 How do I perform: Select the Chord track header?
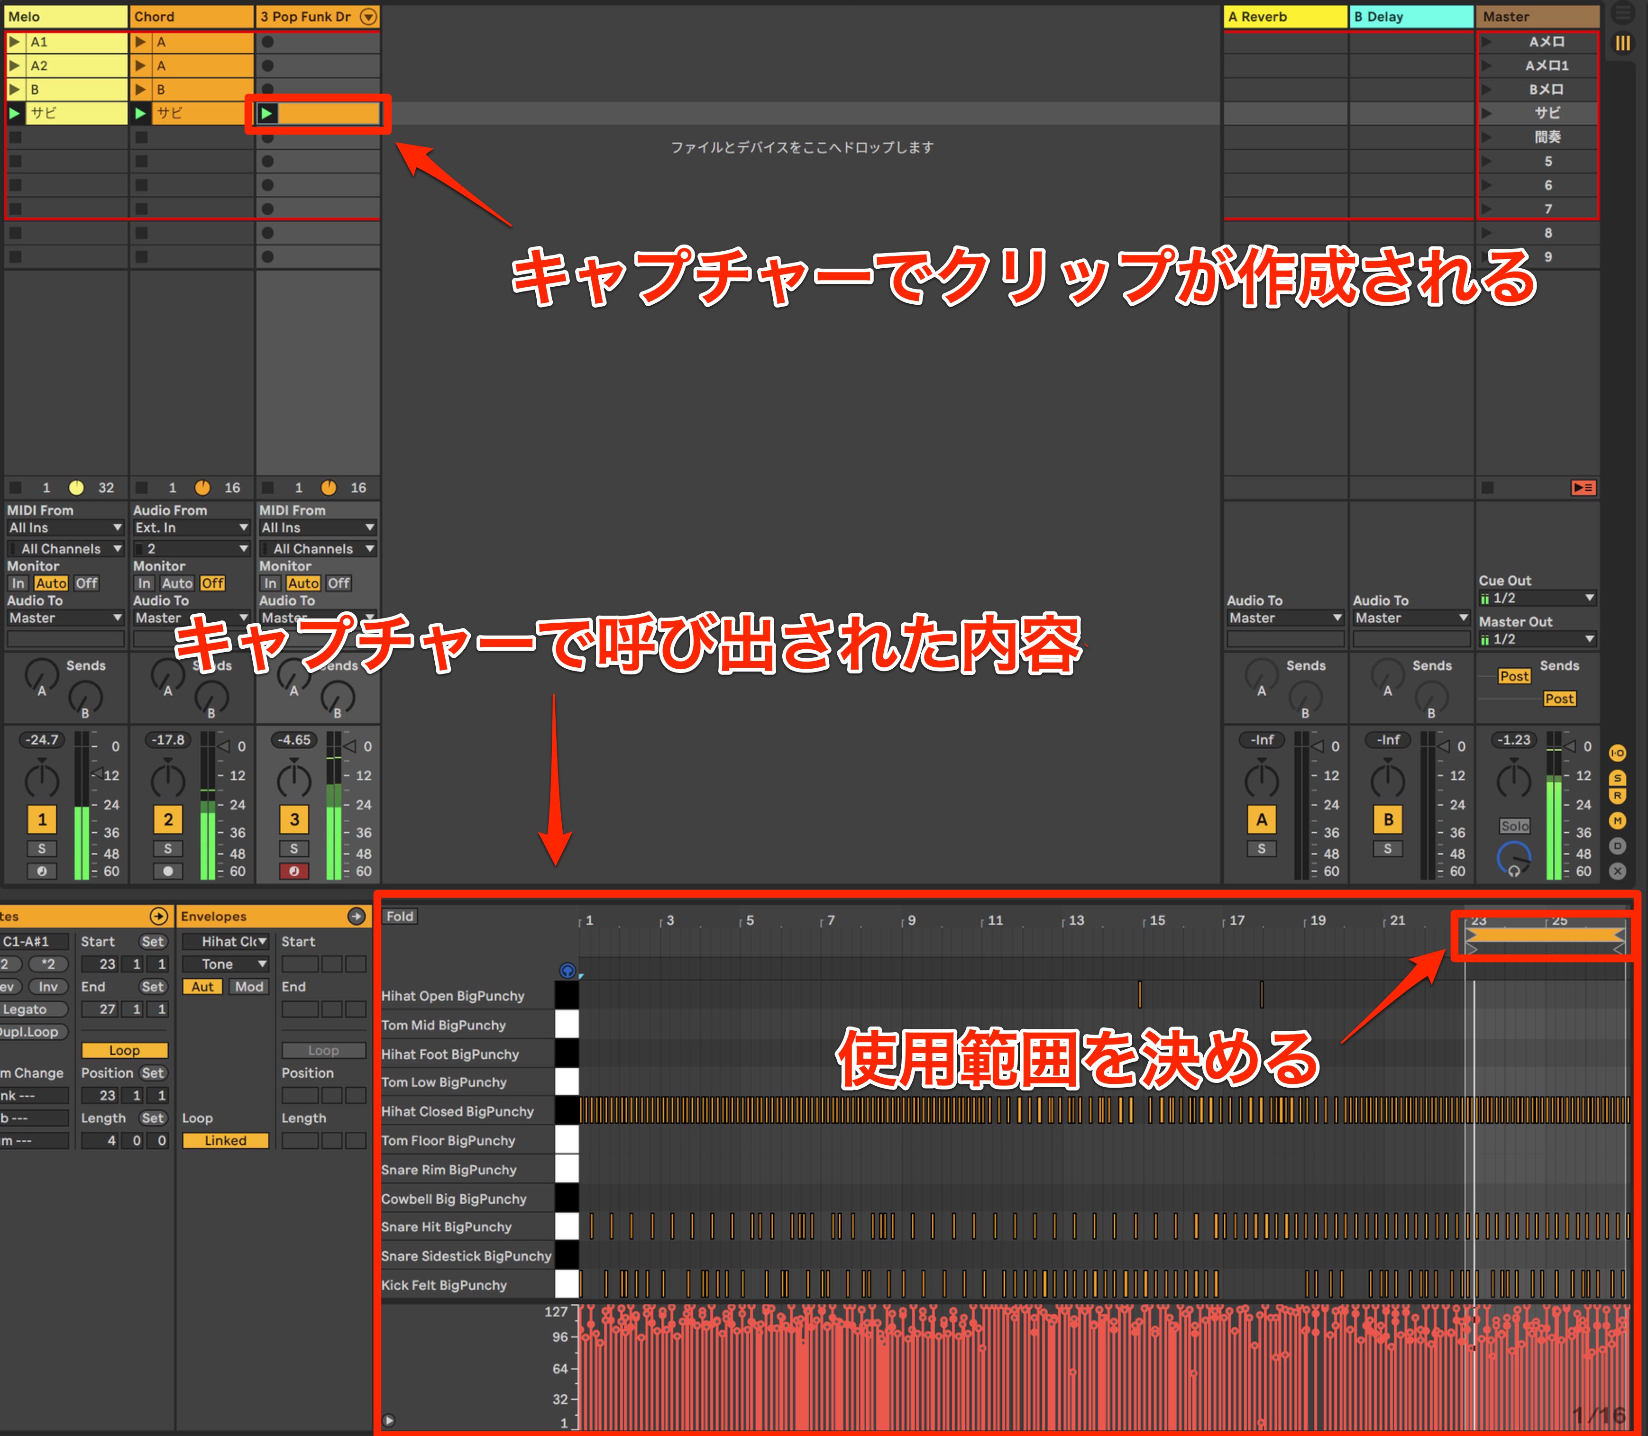[x=192, y=16]
